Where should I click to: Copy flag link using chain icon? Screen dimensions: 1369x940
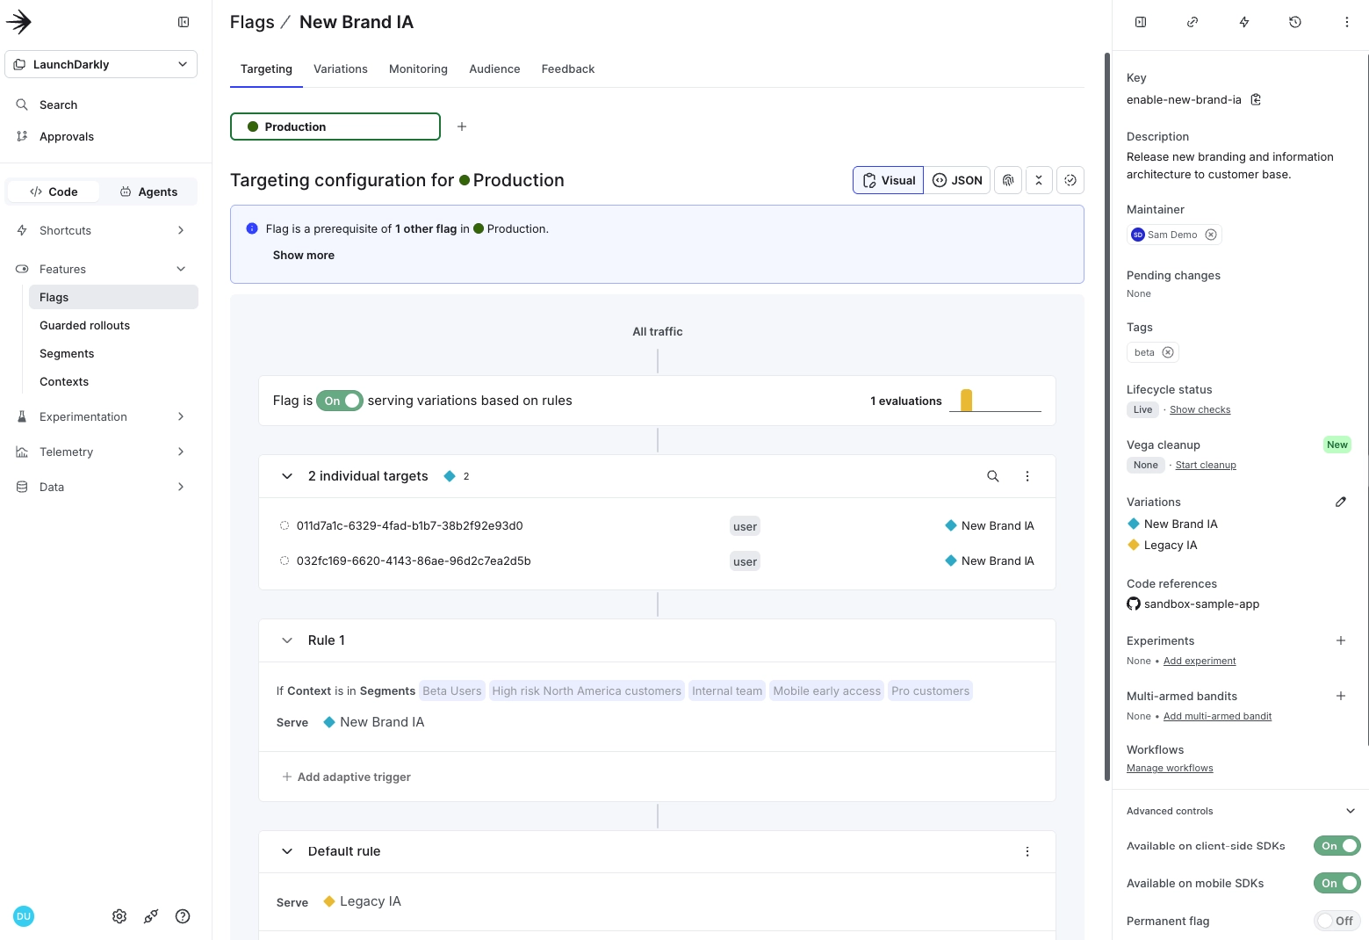[1192, 22]
